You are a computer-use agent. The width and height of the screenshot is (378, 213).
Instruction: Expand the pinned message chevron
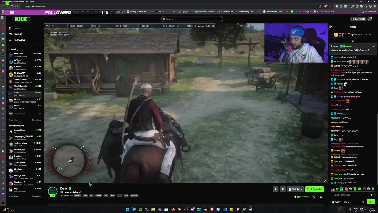coord(374,51)
